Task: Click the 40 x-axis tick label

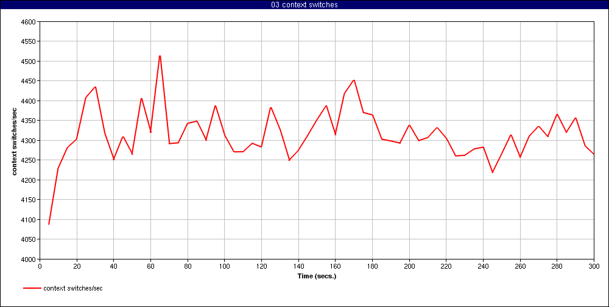Action: (113, 266)
